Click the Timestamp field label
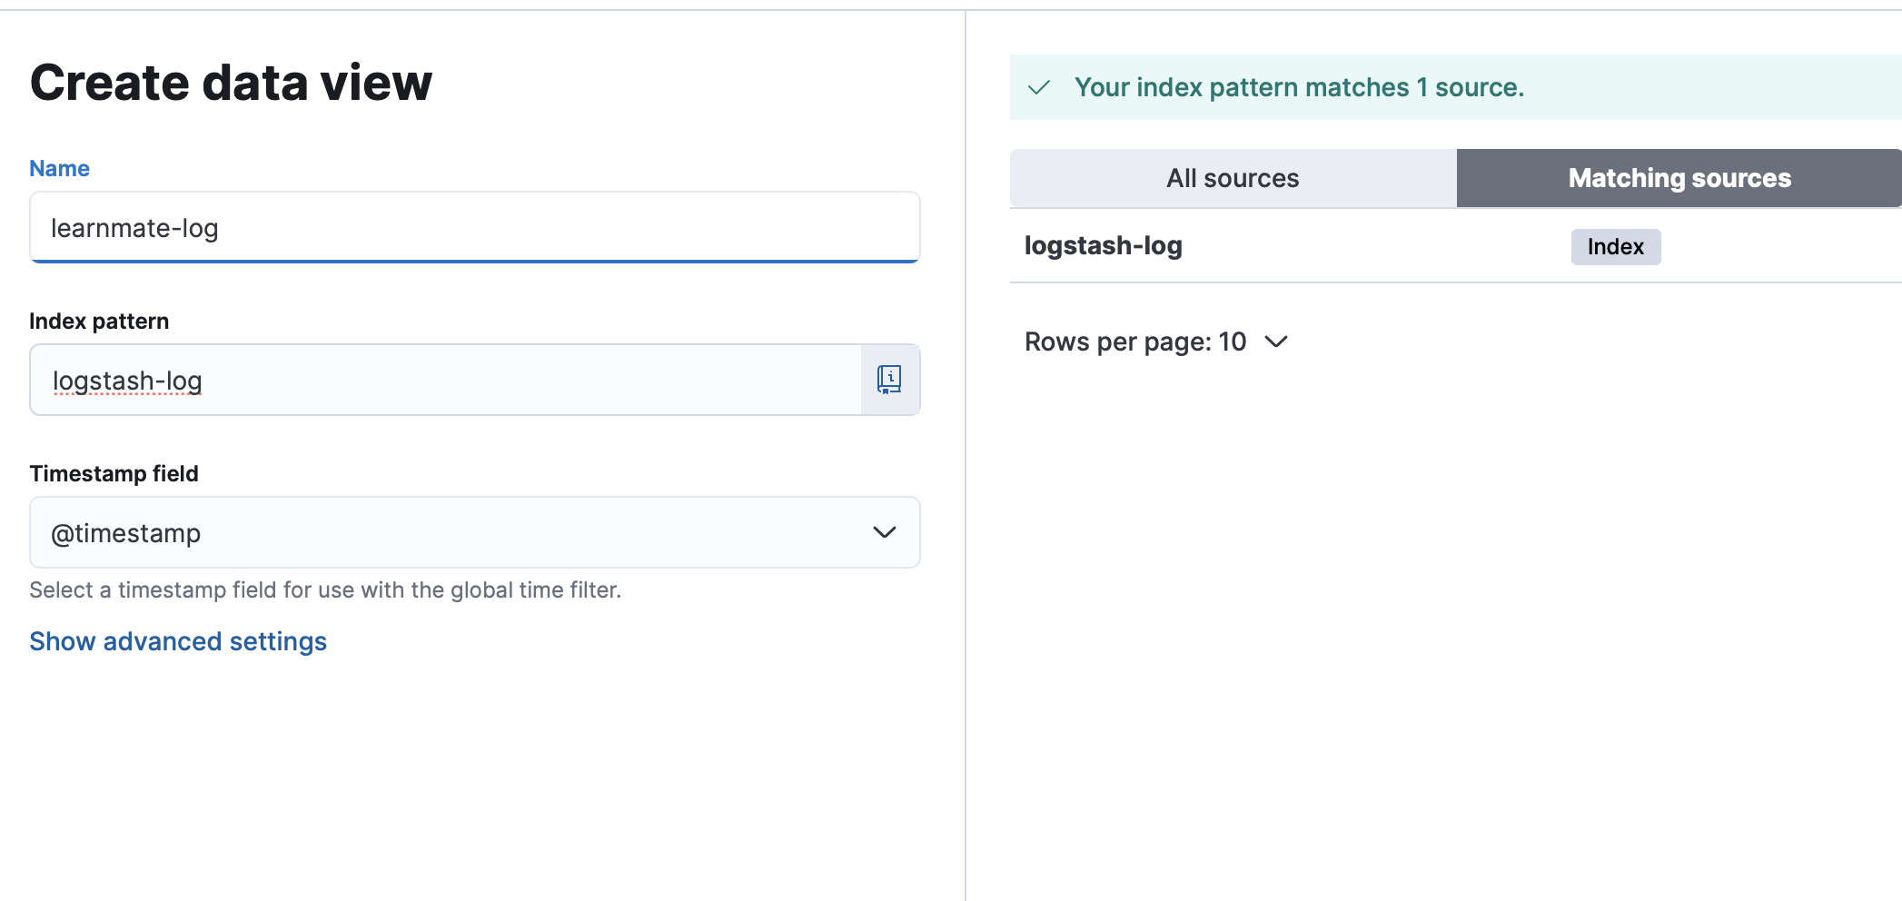This screenshot has height=901, width=1902. click(x=114, y=473)
